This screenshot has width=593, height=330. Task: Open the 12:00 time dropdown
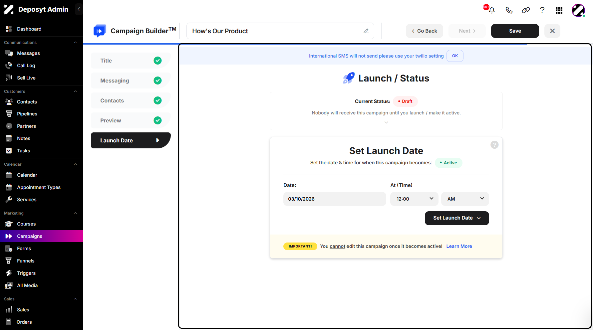point(414,199)
